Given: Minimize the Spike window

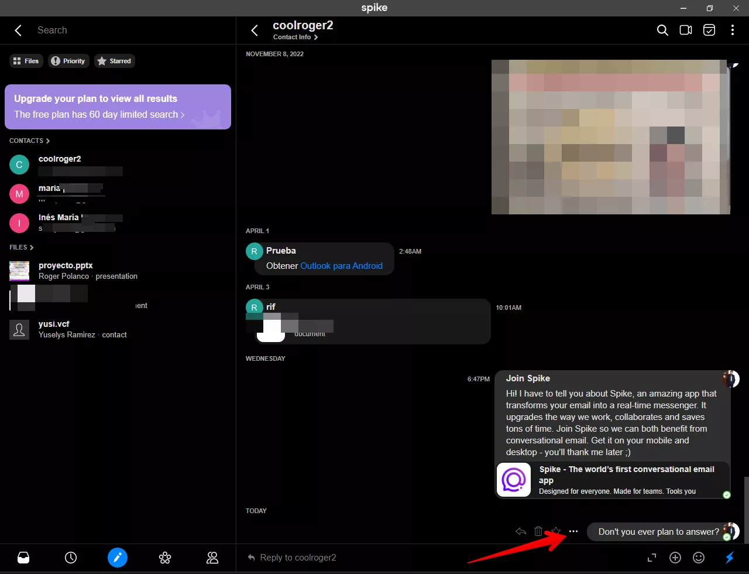Looking at the screenshot, I should click(683, 8).
